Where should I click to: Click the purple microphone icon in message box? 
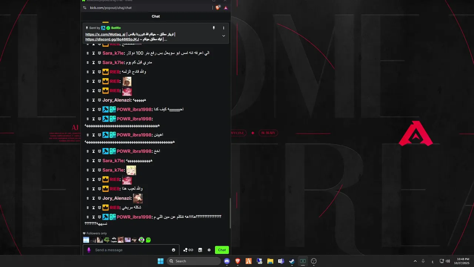(89, 250)
